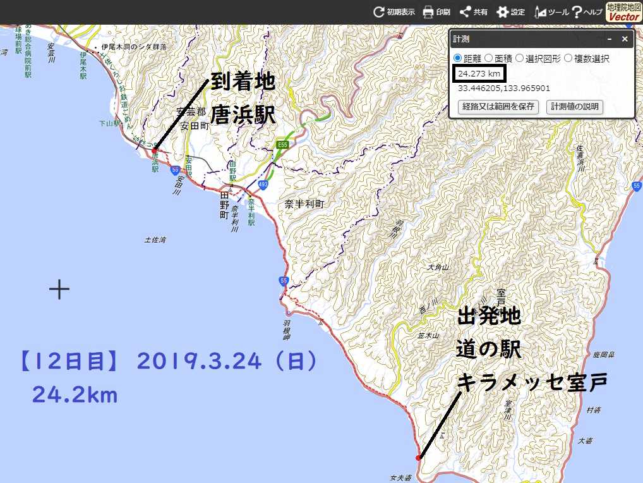Click the 24.273 km measurement value

[479, 74]
